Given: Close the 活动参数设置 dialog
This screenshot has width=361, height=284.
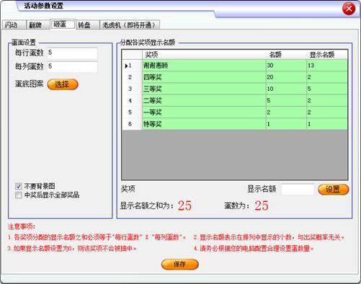Looking at the screenshot, I should click(x=349, y=9).
